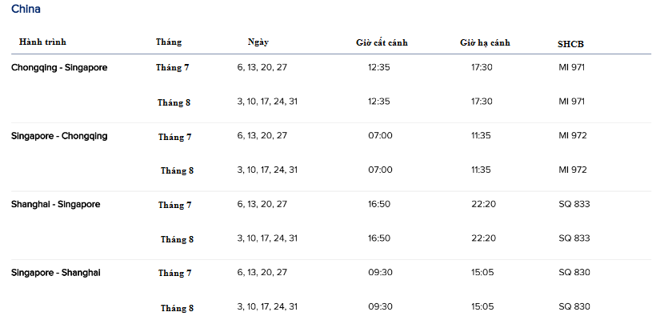The width and height of the screenshot is (660, 332).
Task: Click the Shanghai - Singapore route label
Action: [x=55, y=204]
